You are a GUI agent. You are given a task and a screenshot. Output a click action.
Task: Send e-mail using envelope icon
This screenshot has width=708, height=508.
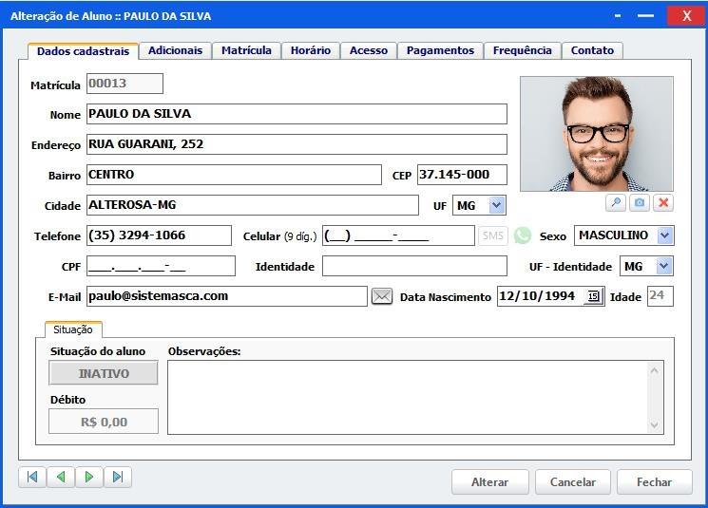point(381,296)
